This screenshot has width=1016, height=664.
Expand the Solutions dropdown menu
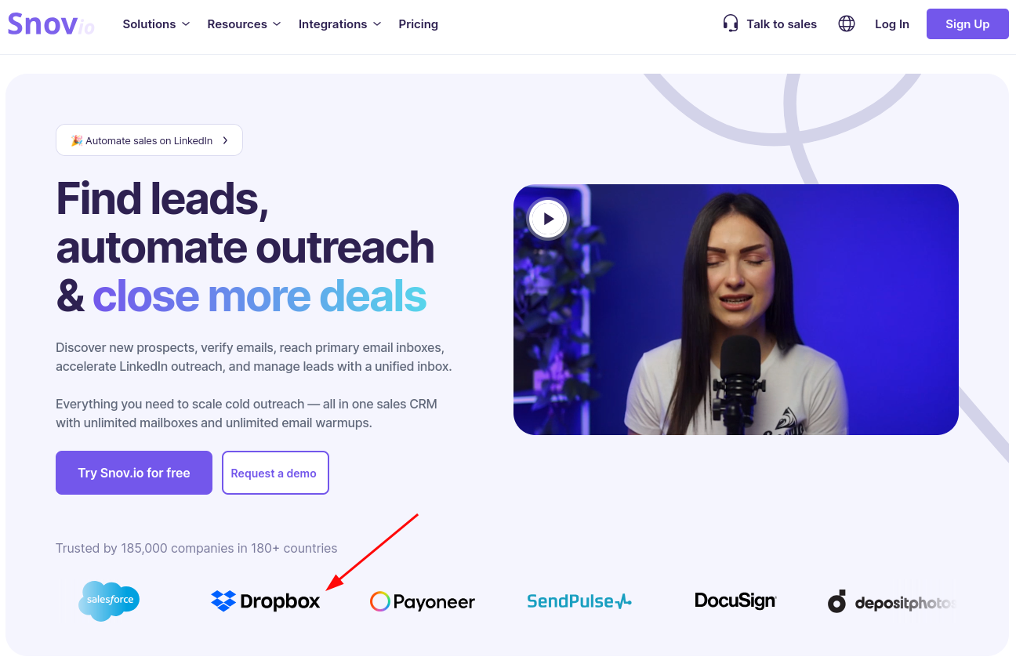tap(156, 24)
